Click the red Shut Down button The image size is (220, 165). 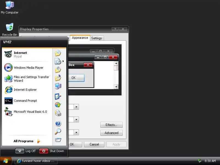coord(52,151)
